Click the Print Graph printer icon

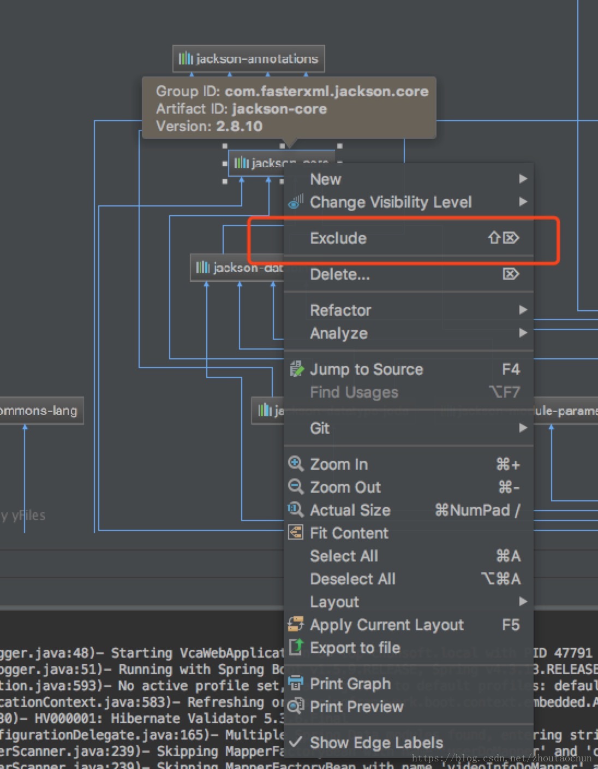(296, 683)
